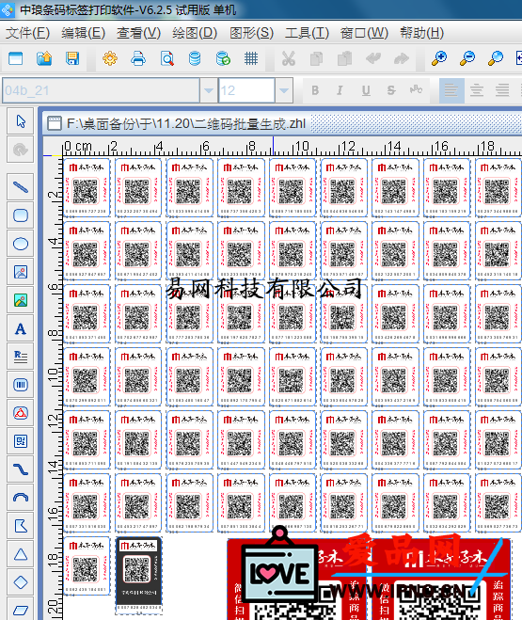Viewport: 522px width, 620px height.
Task: Open the 窗口(W) menu
Action: tap(364, 33)
